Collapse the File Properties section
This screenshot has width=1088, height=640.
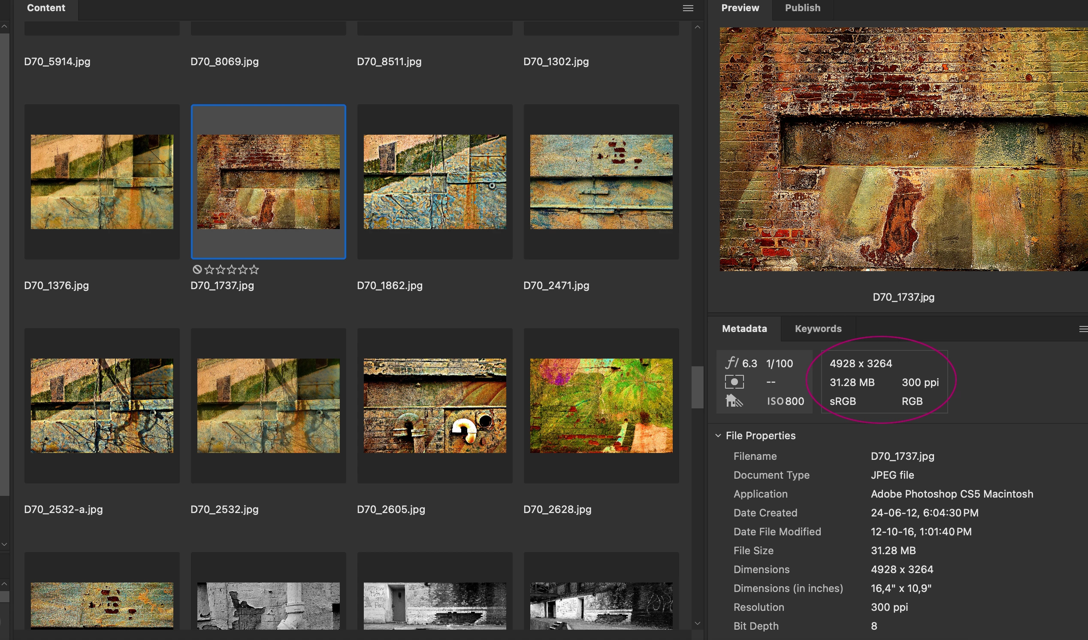point(718,435)
